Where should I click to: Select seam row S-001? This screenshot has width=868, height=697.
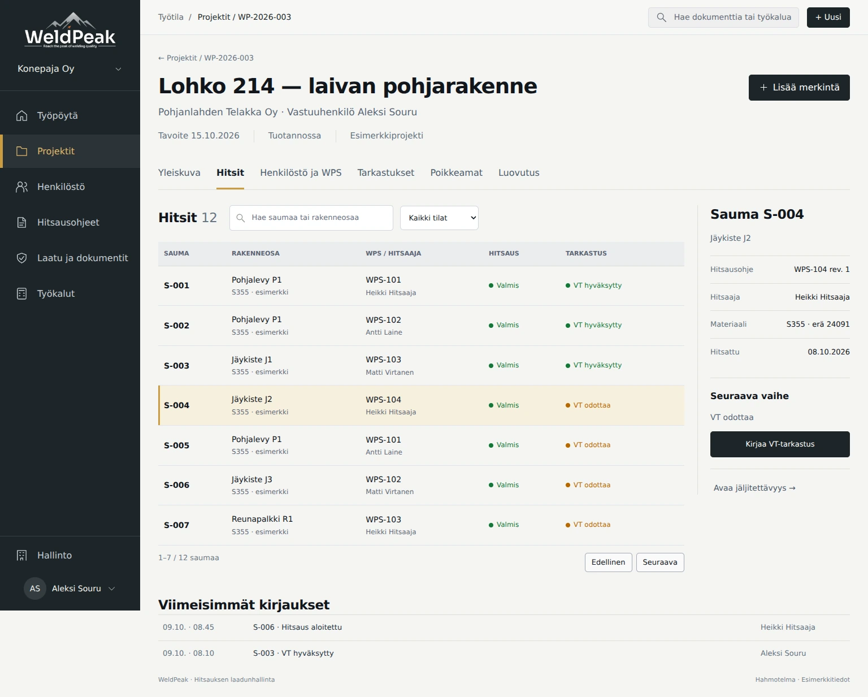(x=421, y=286)
